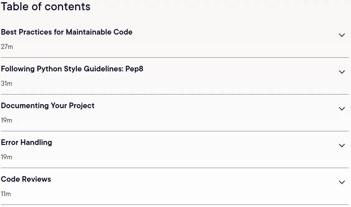
Task: Click the 19m duration under Error Handling
Action: (7, 157)
